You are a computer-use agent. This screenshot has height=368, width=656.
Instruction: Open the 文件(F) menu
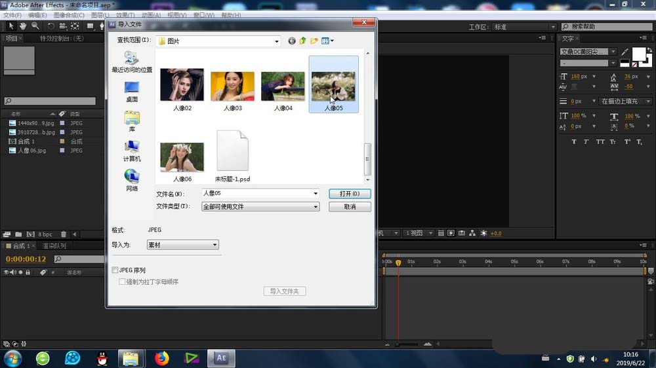[x=12, y=15]
